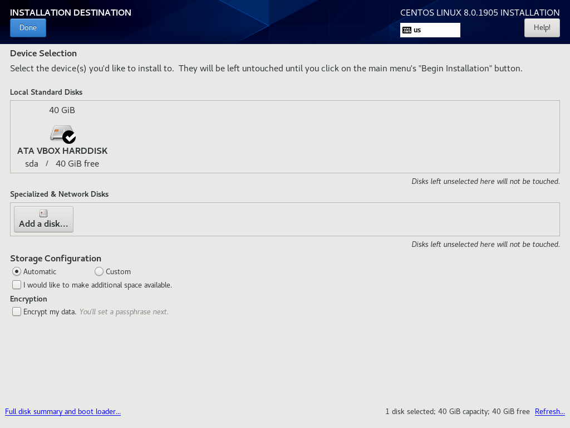Click the Refresh... link
Viewport: 570px width, 428px height.
pyautogui.click(x=549, y=411)
